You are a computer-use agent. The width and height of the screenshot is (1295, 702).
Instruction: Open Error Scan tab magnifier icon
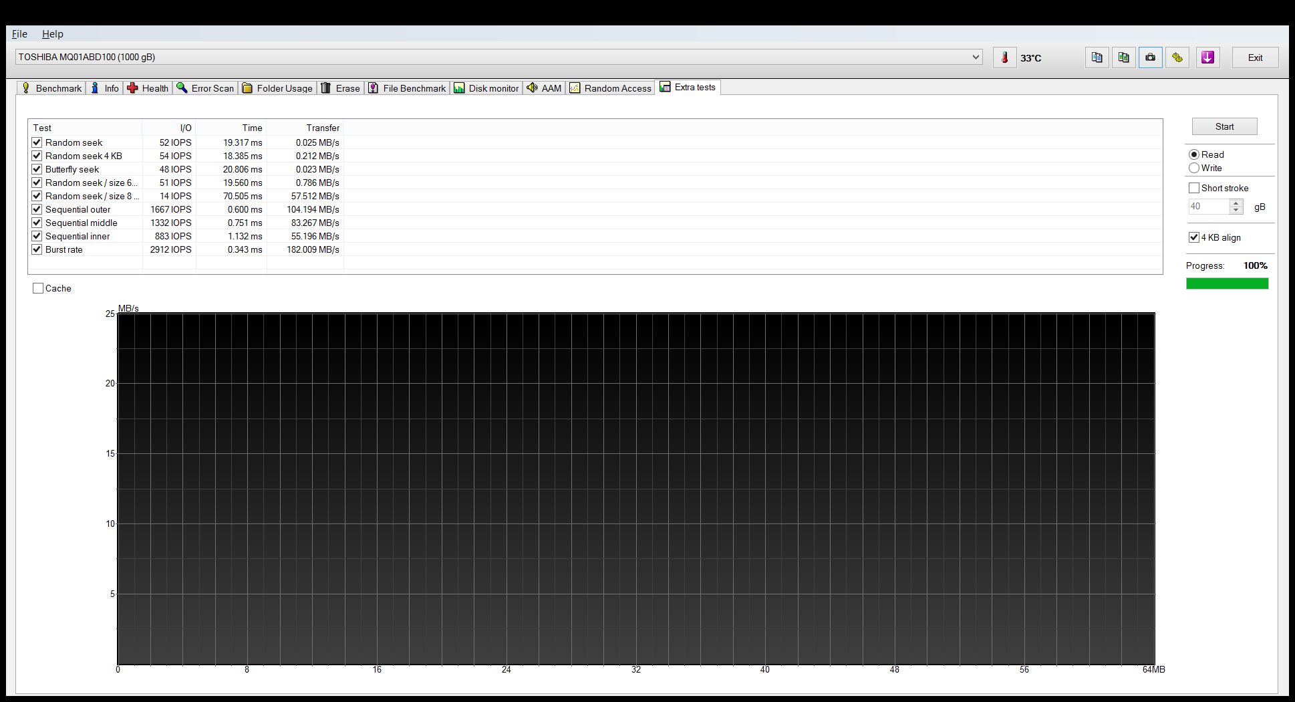(x=205, y=88)
